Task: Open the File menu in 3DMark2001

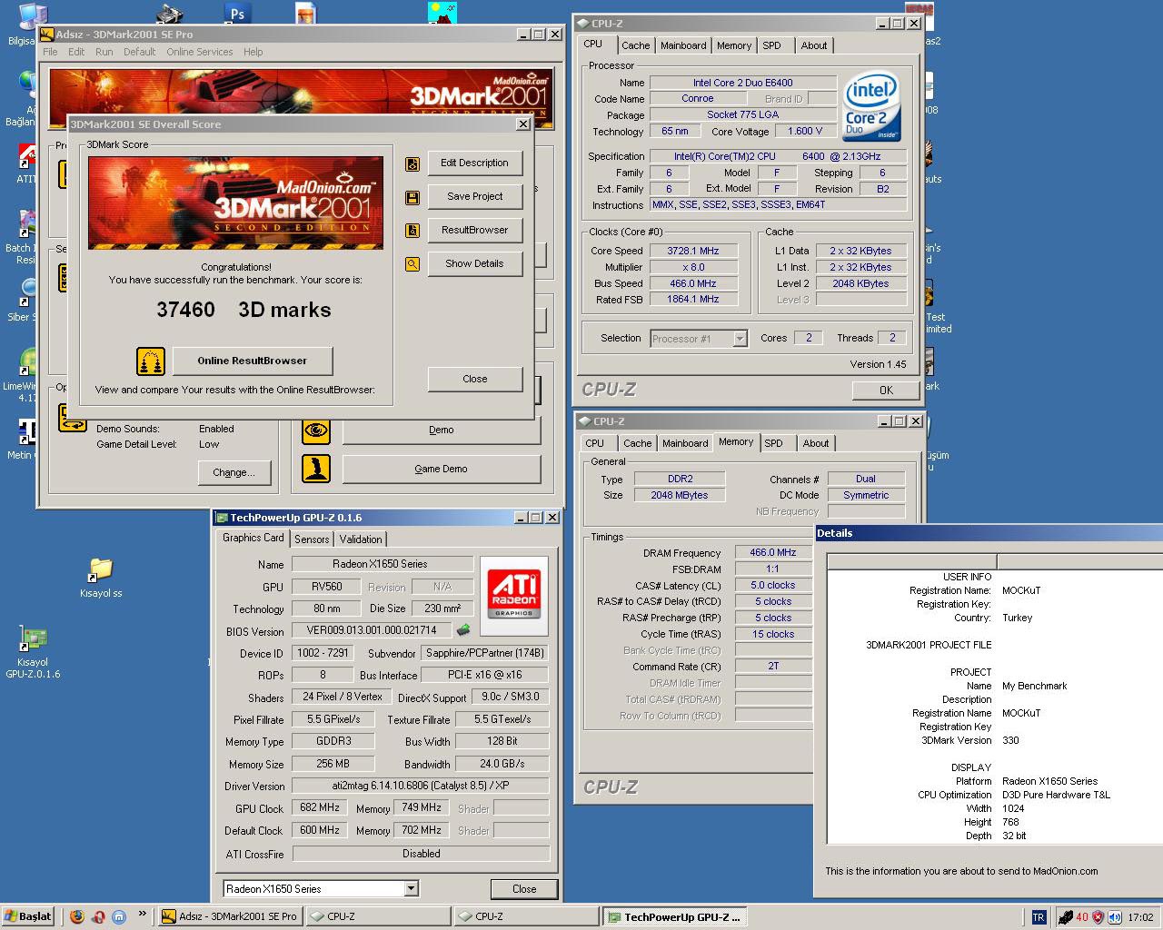Action: [50, 52]
